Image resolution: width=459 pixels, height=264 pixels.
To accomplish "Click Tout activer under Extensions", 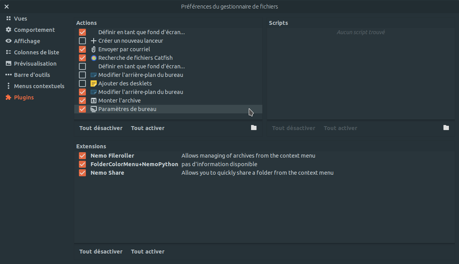I will 148,252.
